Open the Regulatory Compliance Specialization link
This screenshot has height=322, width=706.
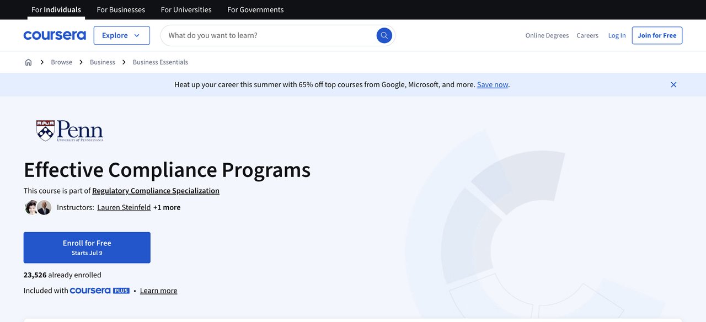[x=156, y=190]
